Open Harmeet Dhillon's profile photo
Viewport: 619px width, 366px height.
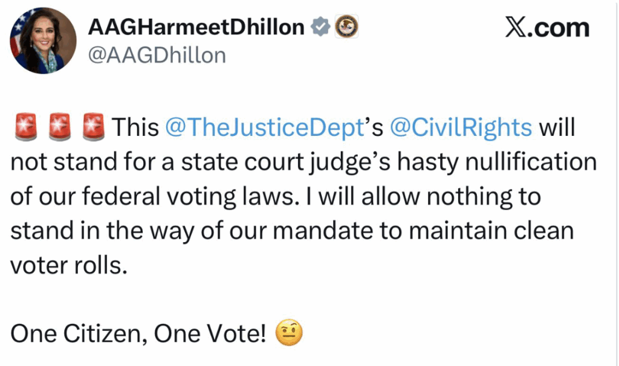43,40
